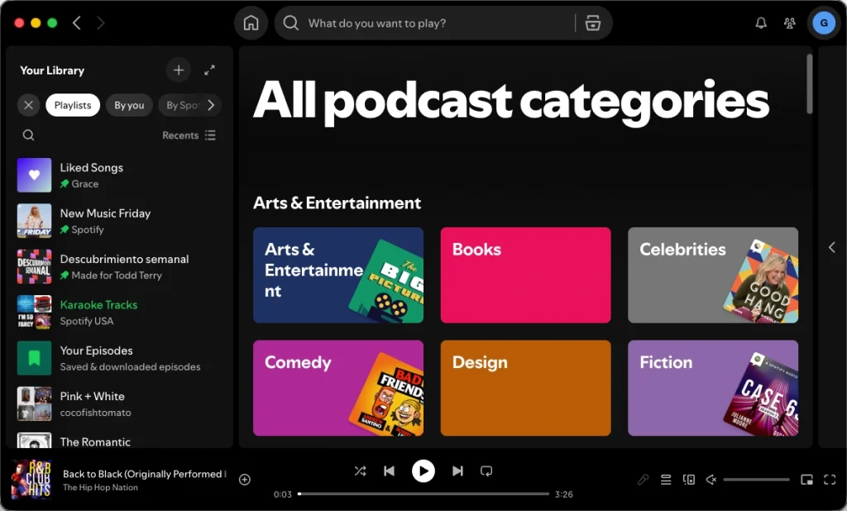Go forward with the right arrow
847x511 pixels.
pos(100,22)
